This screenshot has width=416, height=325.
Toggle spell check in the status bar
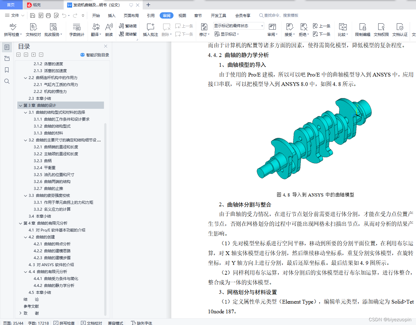pyautogui.click(x=64, y=323)
